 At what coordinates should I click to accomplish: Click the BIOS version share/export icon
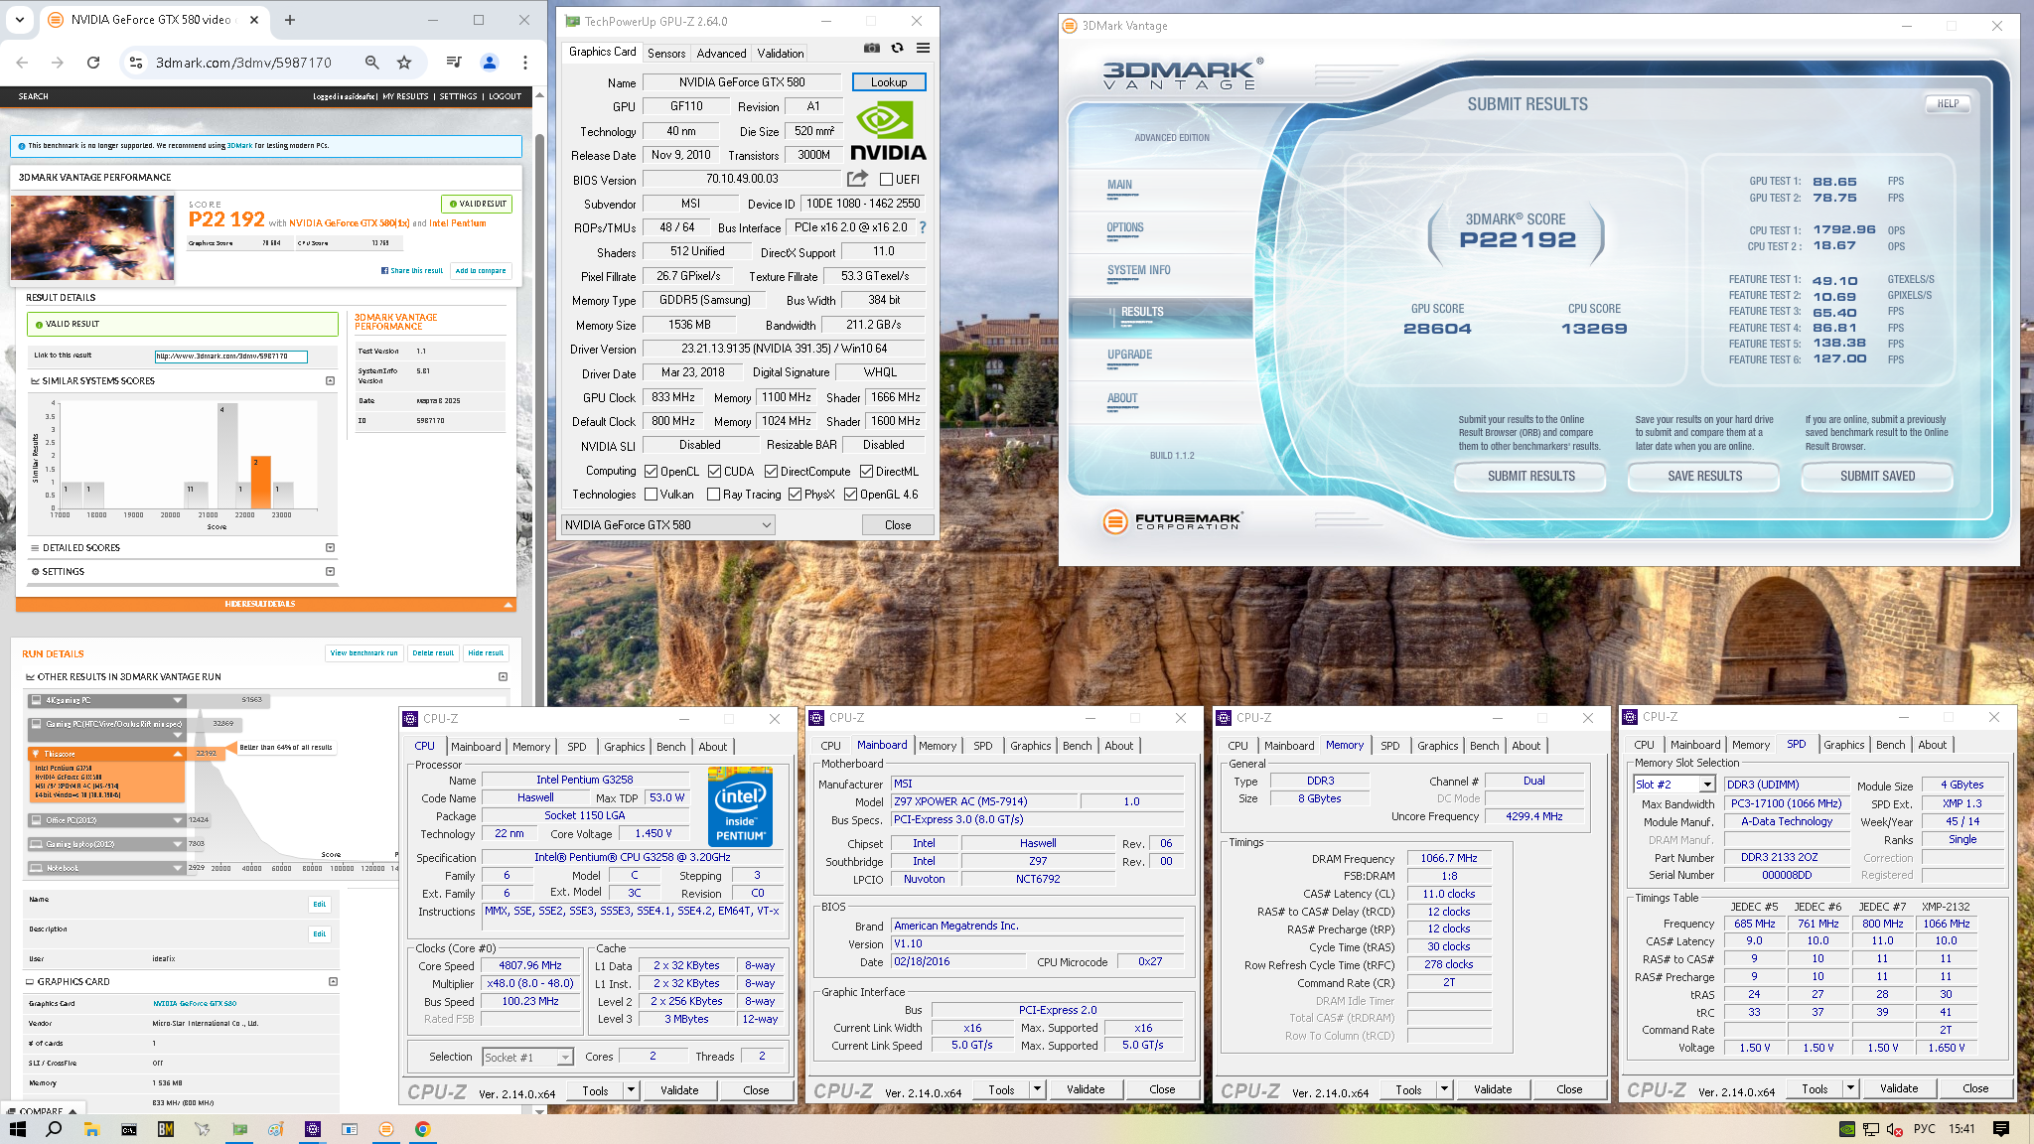pyautogui.click(x=856, y=179)
